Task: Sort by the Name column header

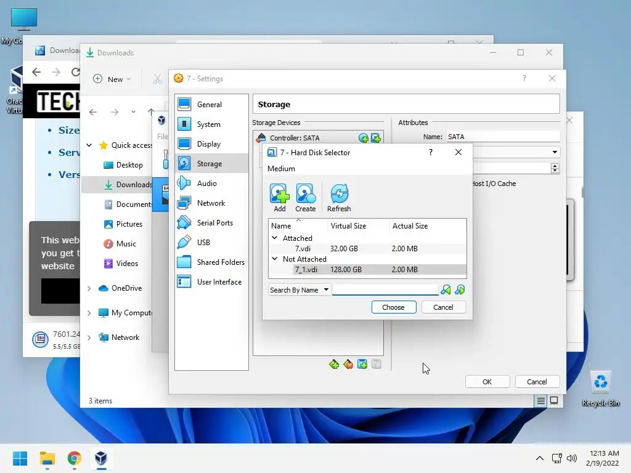Action: click(x=298, y=226)
